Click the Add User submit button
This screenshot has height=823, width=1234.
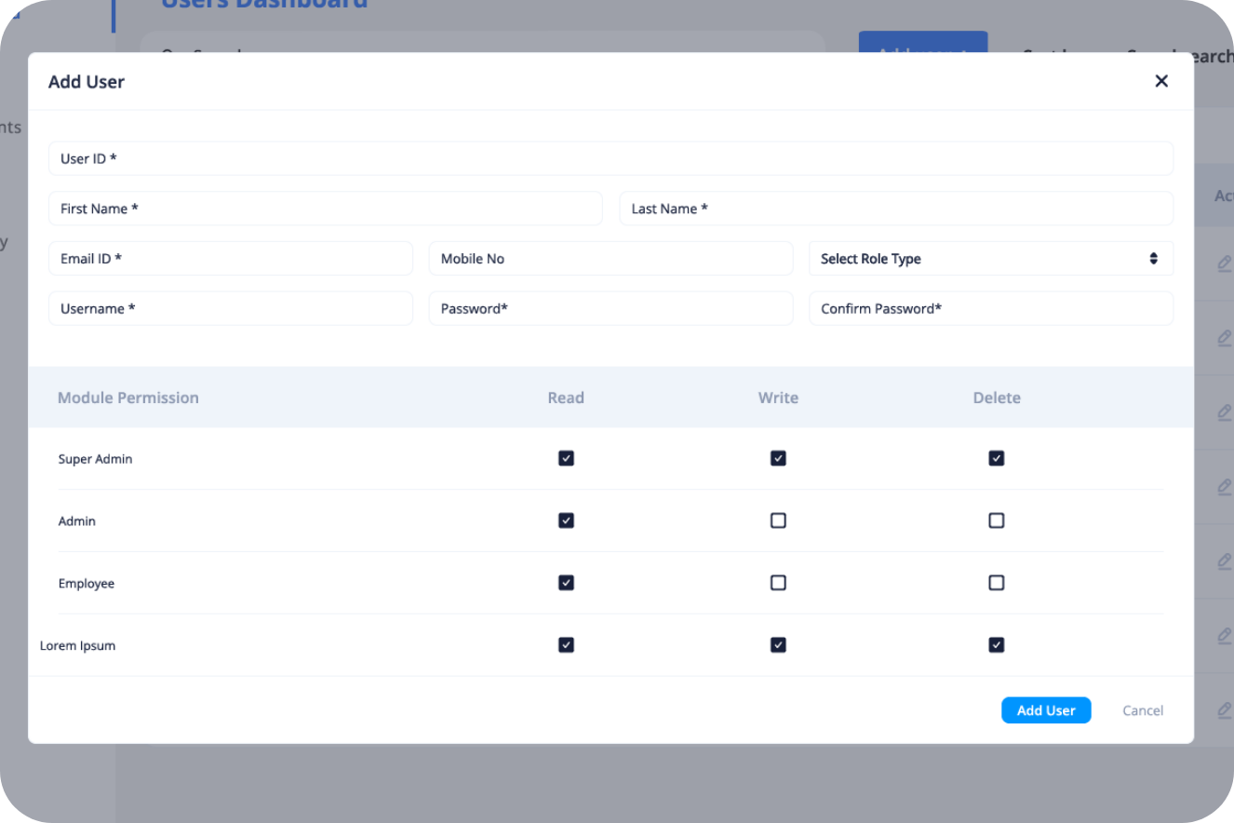[x=1045, y=710]
